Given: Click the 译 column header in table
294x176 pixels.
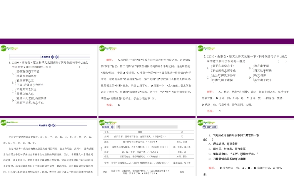Looking at the screenshot, I should click(x=182, y=132).
